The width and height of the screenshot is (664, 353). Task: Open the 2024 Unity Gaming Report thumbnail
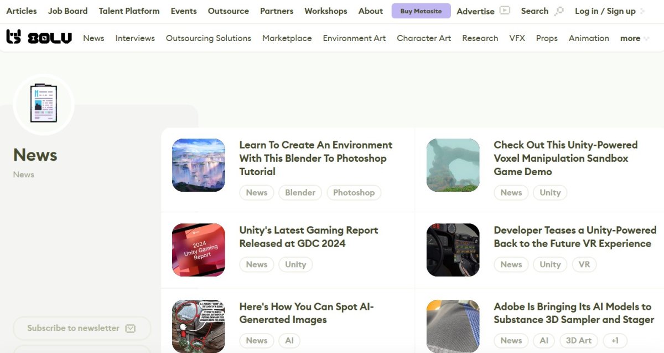point(199,250)
